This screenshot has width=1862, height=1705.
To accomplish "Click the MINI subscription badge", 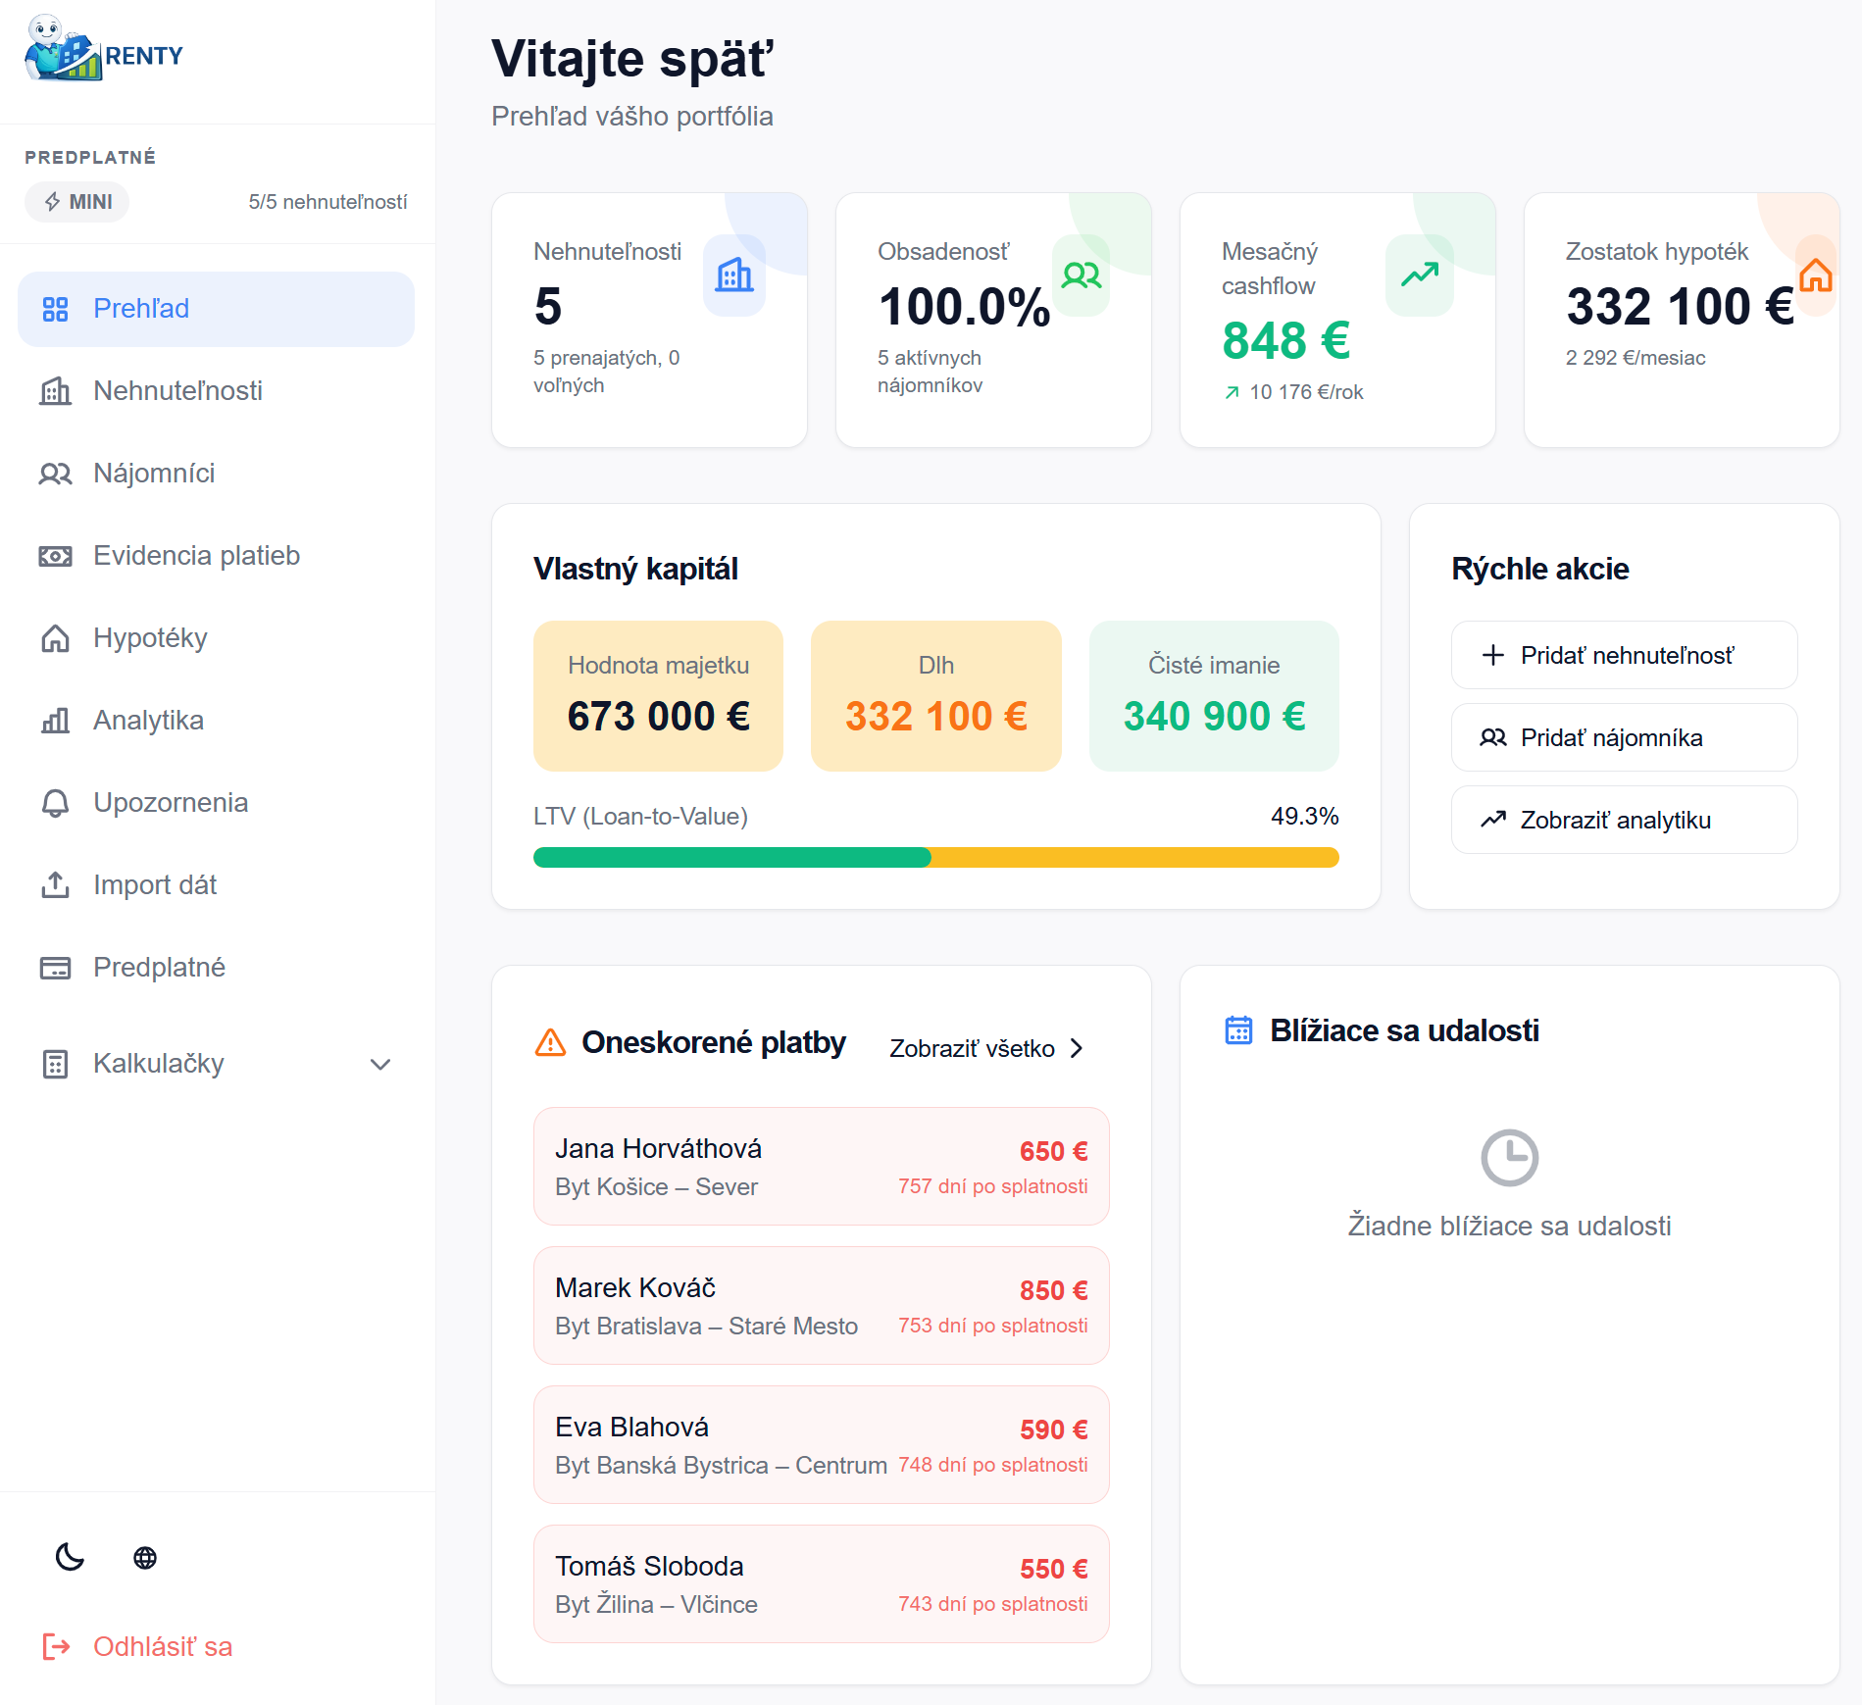I will coord(77,202).
